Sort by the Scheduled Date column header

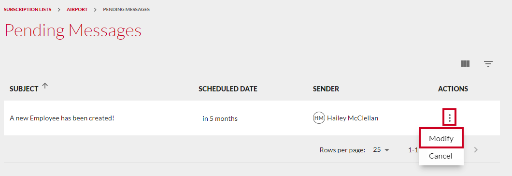pyautogui.click(x=228, y=89)
